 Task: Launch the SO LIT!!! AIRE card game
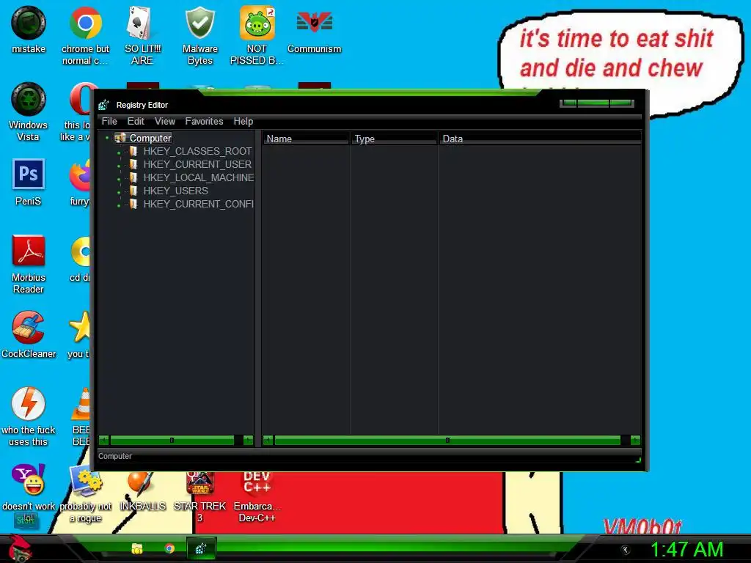pos(142,35)
